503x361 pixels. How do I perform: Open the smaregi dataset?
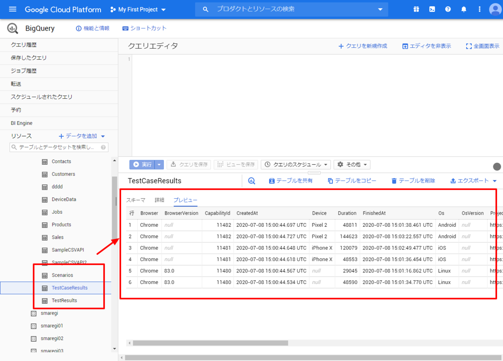(x=49, y=313)
